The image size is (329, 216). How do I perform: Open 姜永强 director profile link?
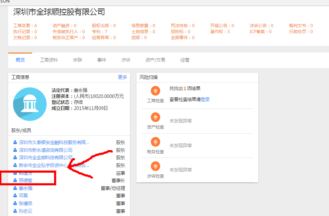click(x=25, y=188)
